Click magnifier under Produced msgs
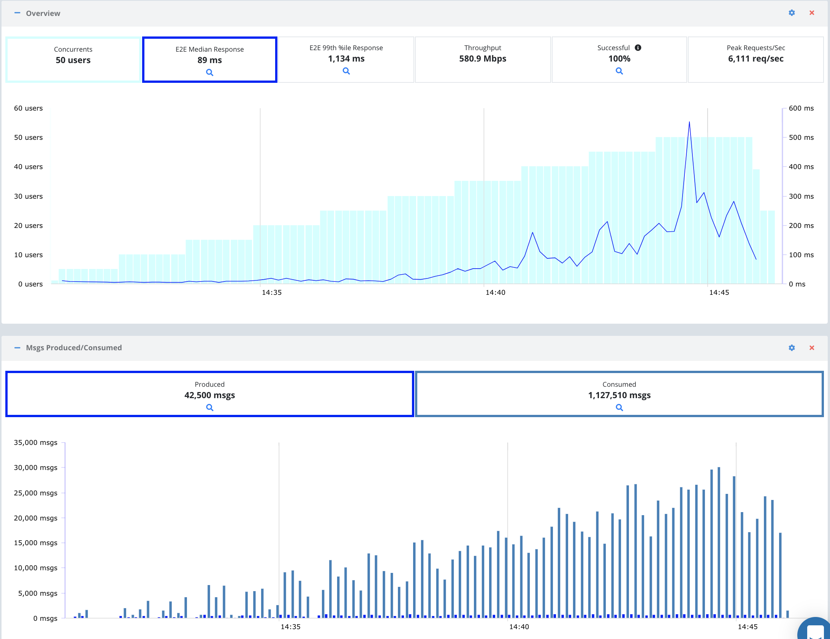 click(209, 408)
